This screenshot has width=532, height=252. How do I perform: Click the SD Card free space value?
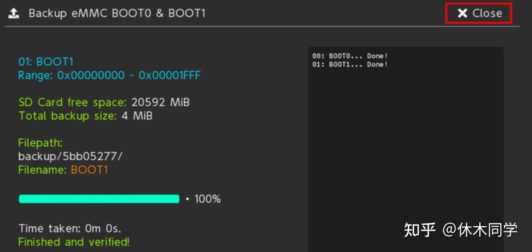click(x=160, y=102)
